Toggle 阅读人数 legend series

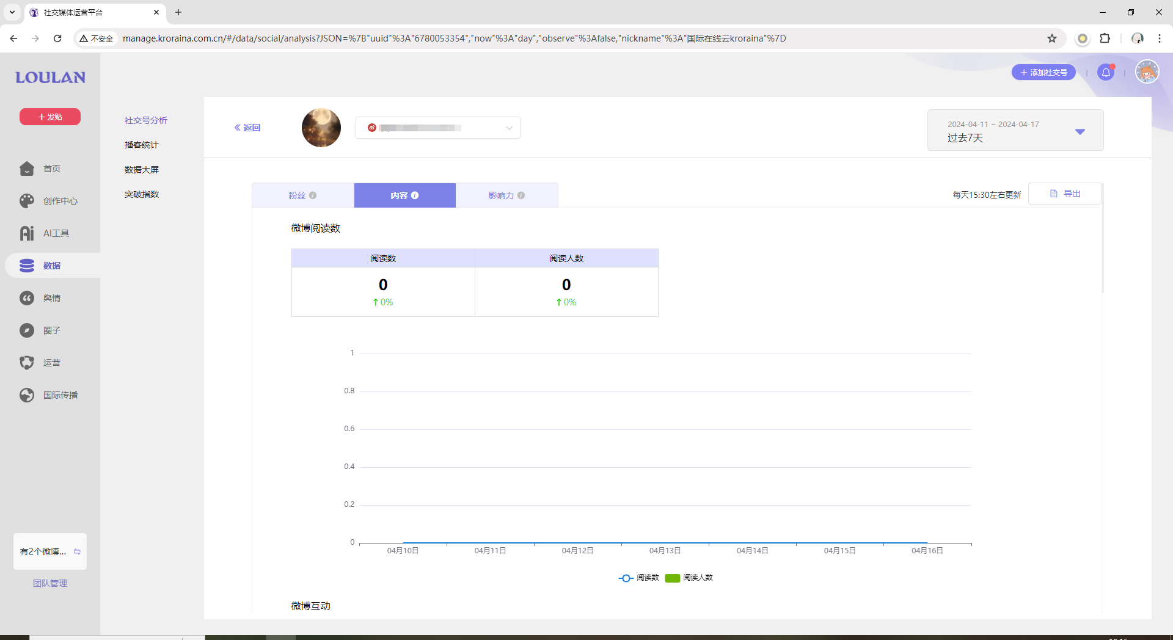(x=689, y=578)
